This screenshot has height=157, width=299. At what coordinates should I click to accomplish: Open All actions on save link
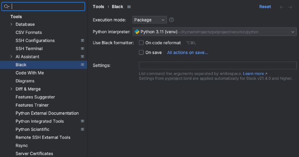pos(188,52)
